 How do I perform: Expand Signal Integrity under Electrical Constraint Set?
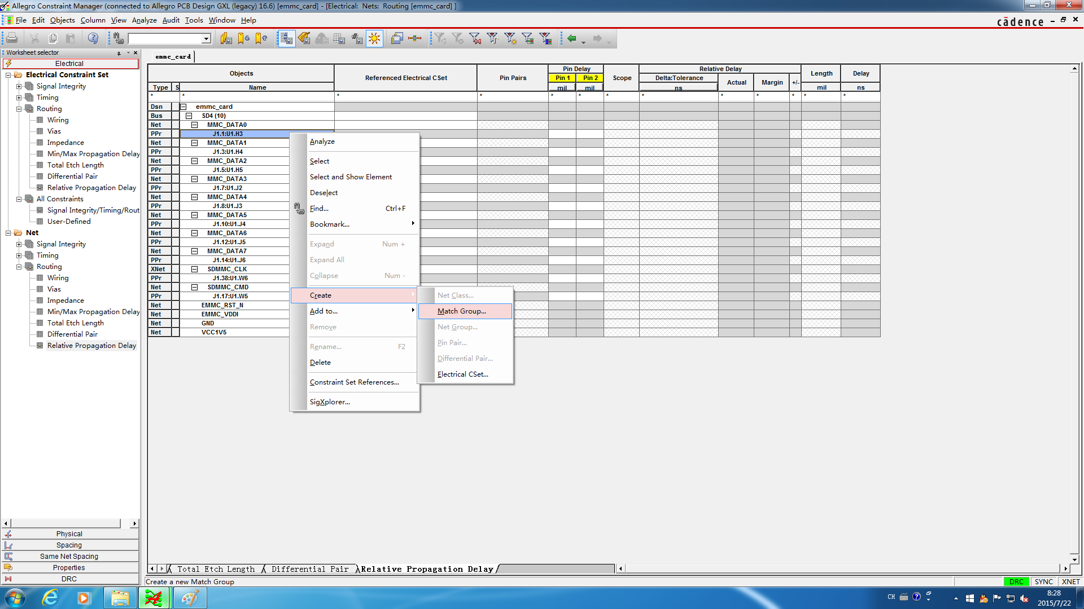click(19, 86)
